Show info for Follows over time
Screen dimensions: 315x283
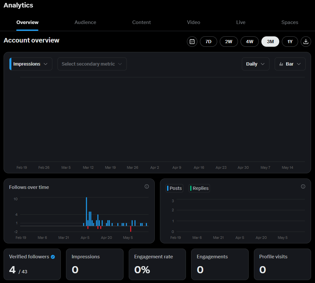coord(147,187)
